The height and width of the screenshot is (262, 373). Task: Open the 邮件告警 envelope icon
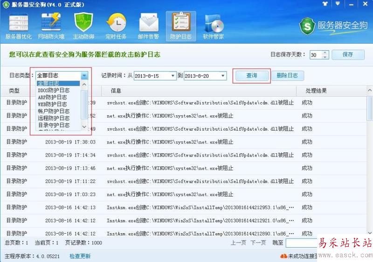pyautogui.click(x=148, y=26)
